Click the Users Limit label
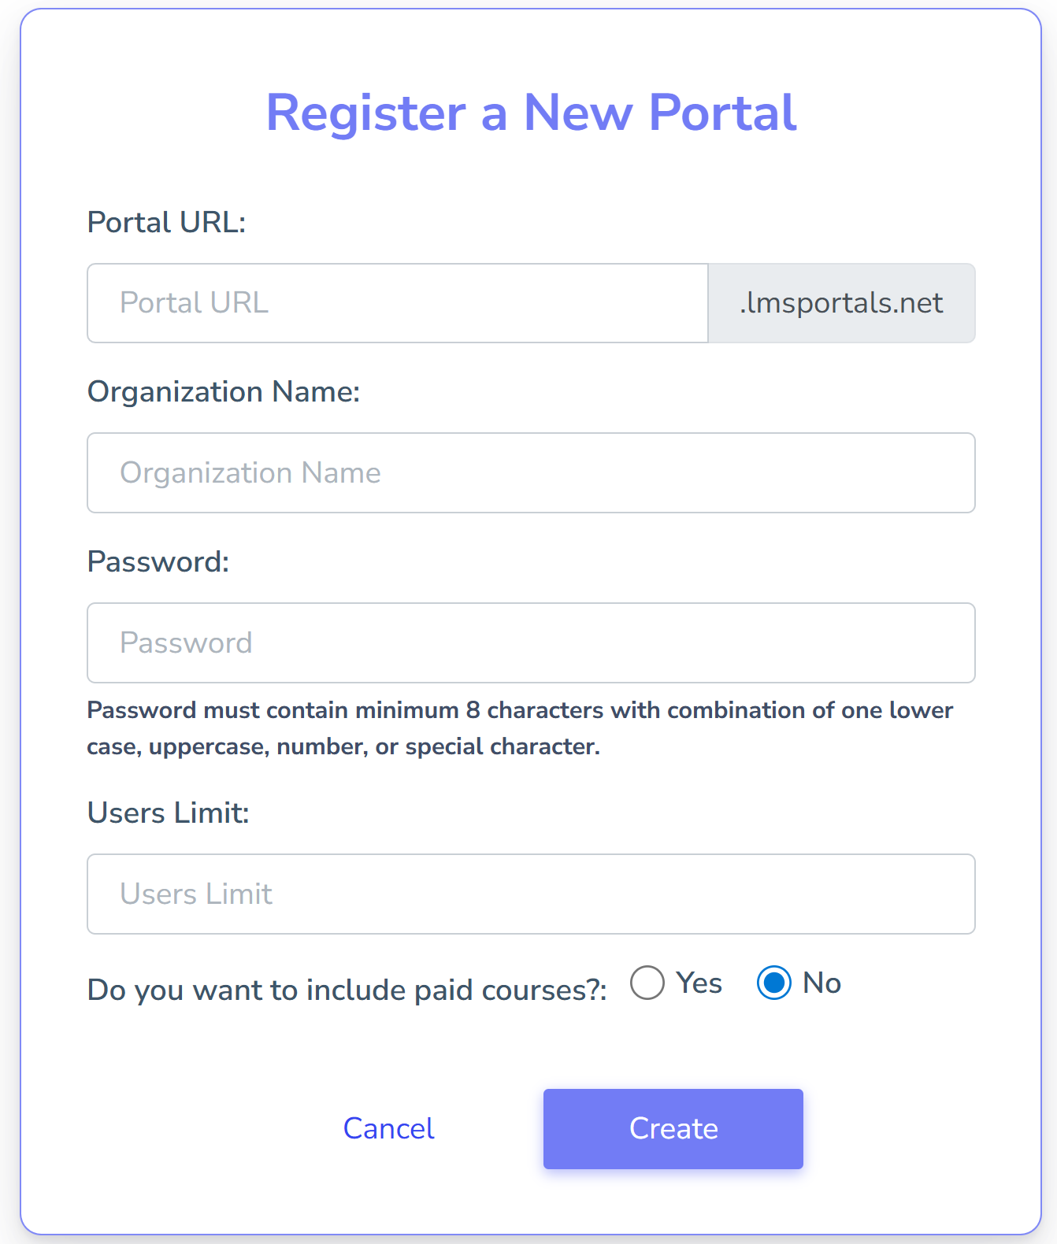Screen dimensions: 1057x1244 pos(168,813)
